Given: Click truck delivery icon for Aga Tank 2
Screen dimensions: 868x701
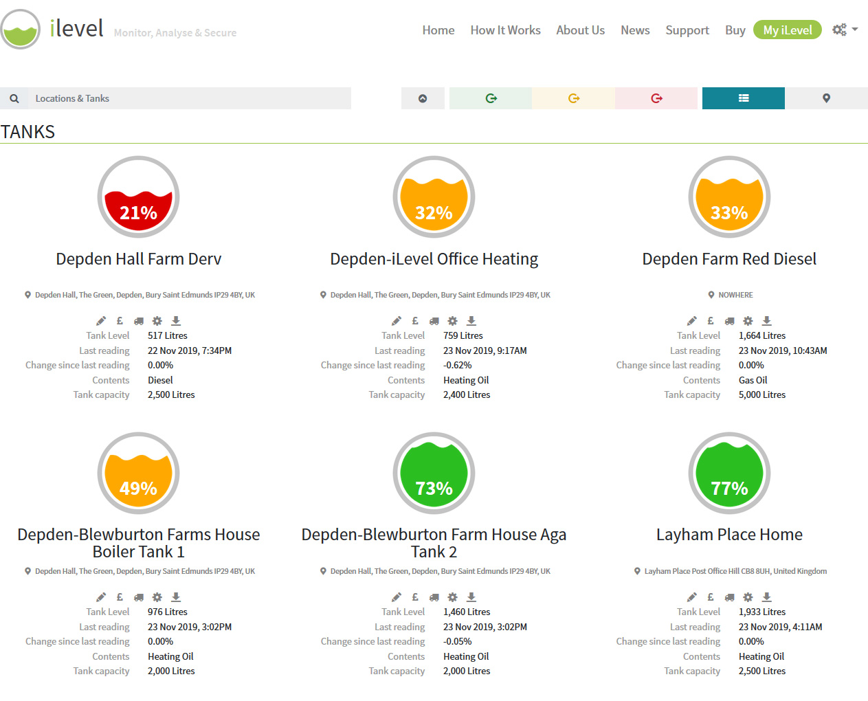Looking at the screenshot, I should [434, 597].
